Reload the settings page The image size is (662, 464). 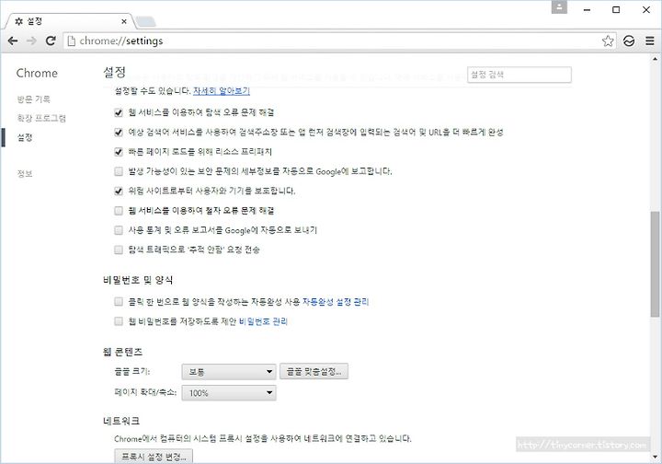[x=51, y=41]
